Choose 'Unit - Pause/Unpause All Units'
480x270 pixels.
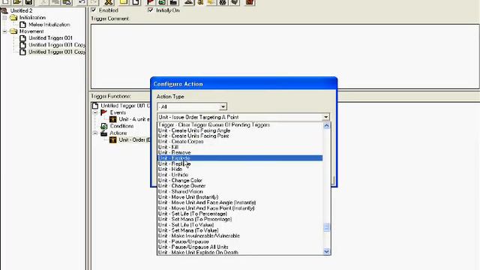click(x=240, y=247)
